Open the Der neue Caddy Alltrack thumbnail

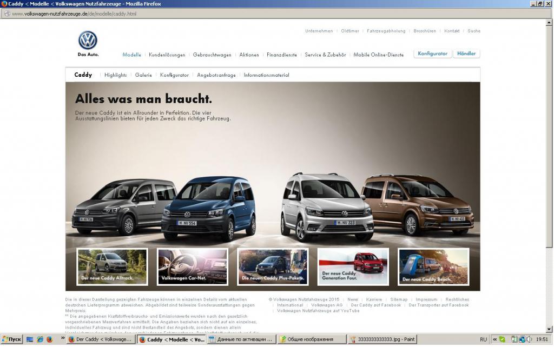(x=112, y=267)
